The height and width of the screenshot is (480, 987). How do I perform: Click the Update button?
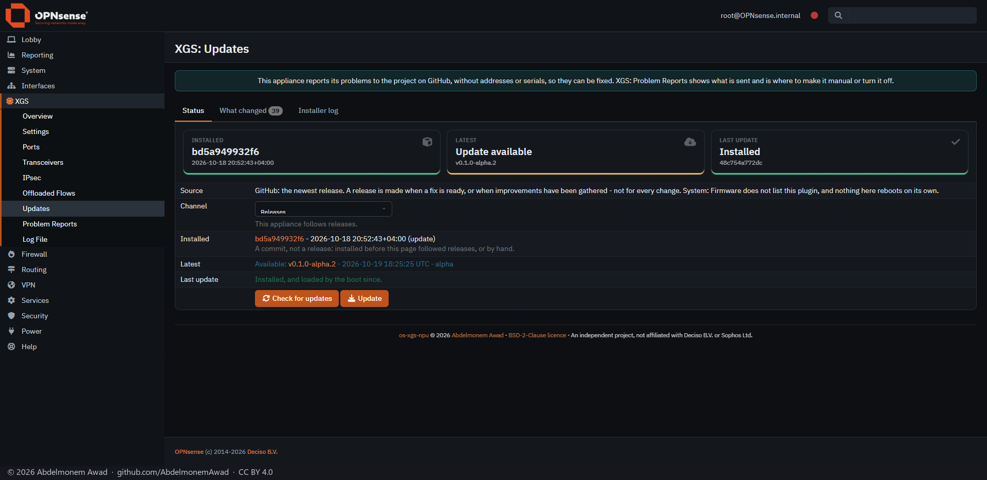[364, 298]
